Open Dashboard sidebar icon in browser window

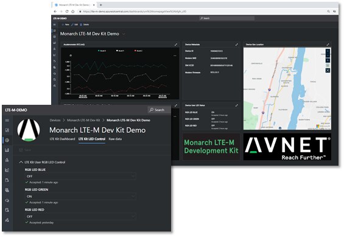(55, 30)
